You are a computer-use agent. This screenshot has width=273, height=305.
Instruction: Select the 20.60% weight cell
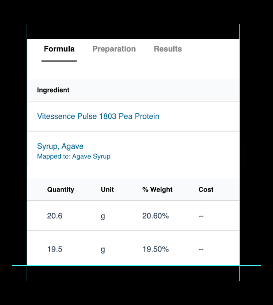156,216
